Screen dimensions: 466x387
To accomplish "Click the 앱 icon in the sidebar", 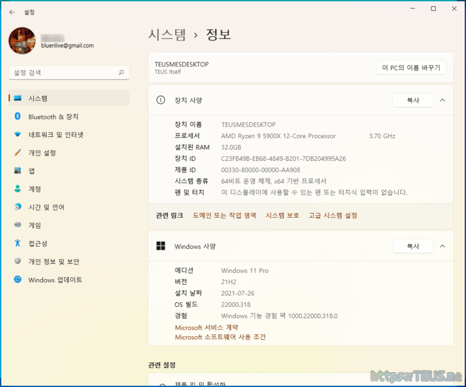I will [18, 171].
